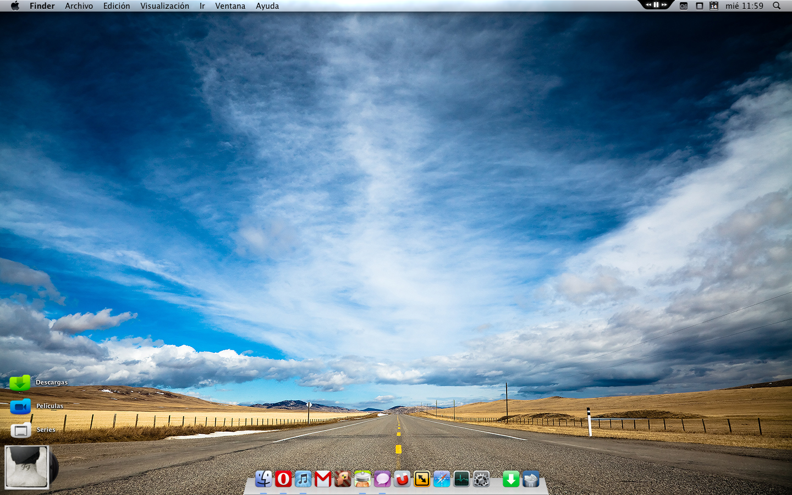Open the Trash in the Dock
The image size is (792, 495).
tap(531, 479)
